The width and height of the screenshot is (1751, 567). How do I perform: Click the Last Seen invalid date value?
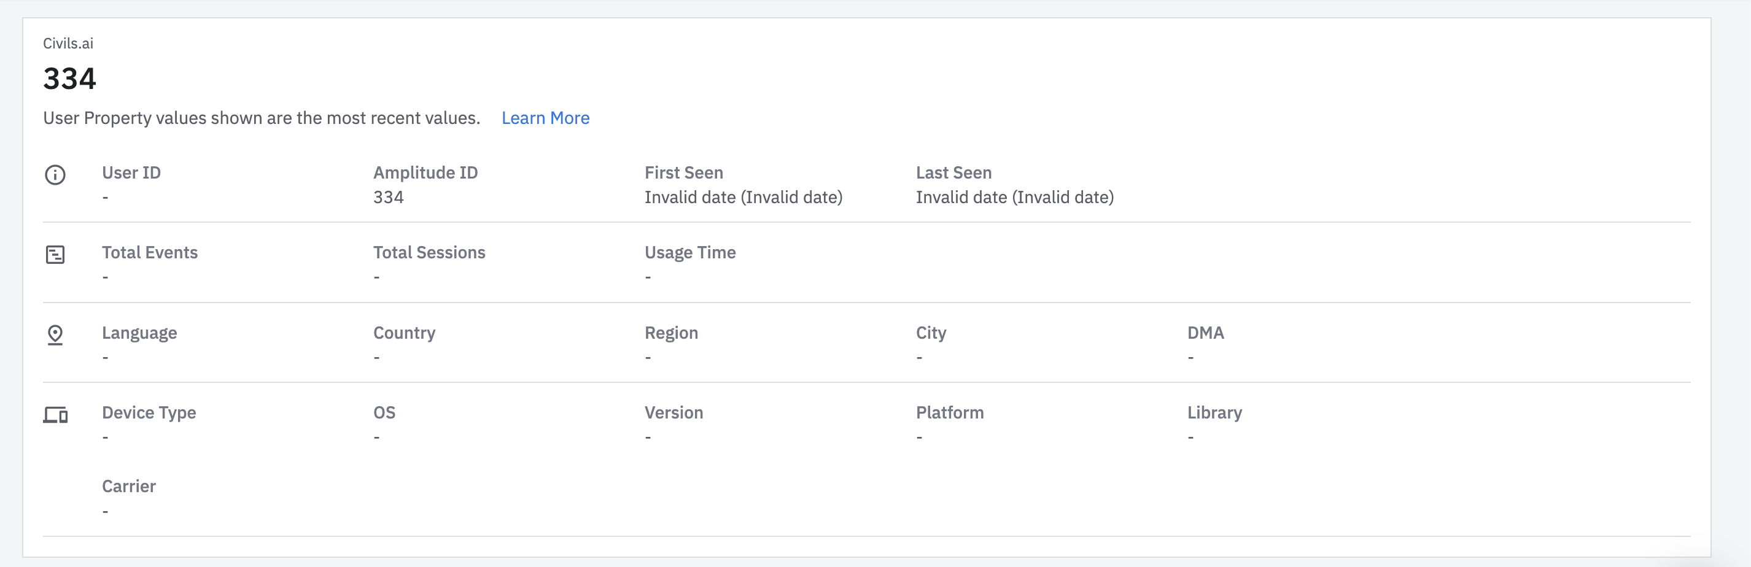pos(1014,198)
